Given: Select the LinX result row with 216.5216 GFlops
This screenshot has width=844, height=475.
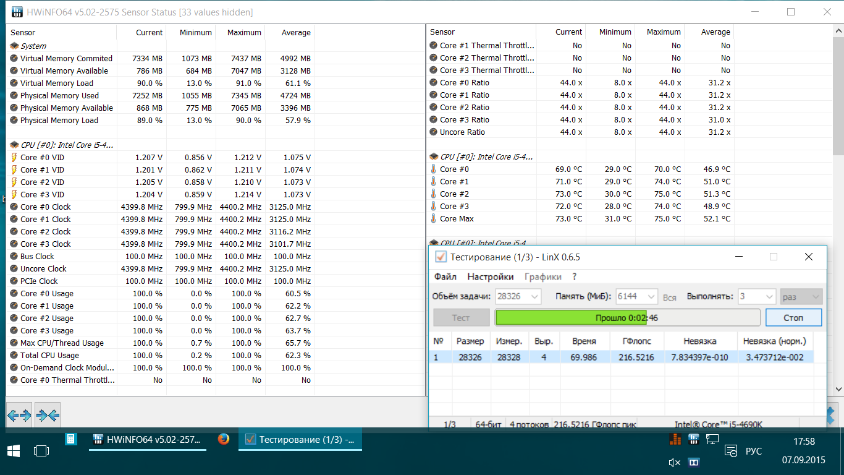Looking at the screenshot, I should tap(621, 357).
